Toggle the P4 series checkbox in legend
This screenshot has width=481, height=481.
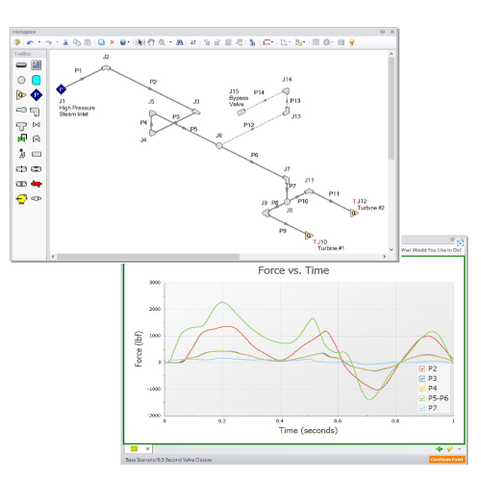pyautogui.click(x=422, y=389)
